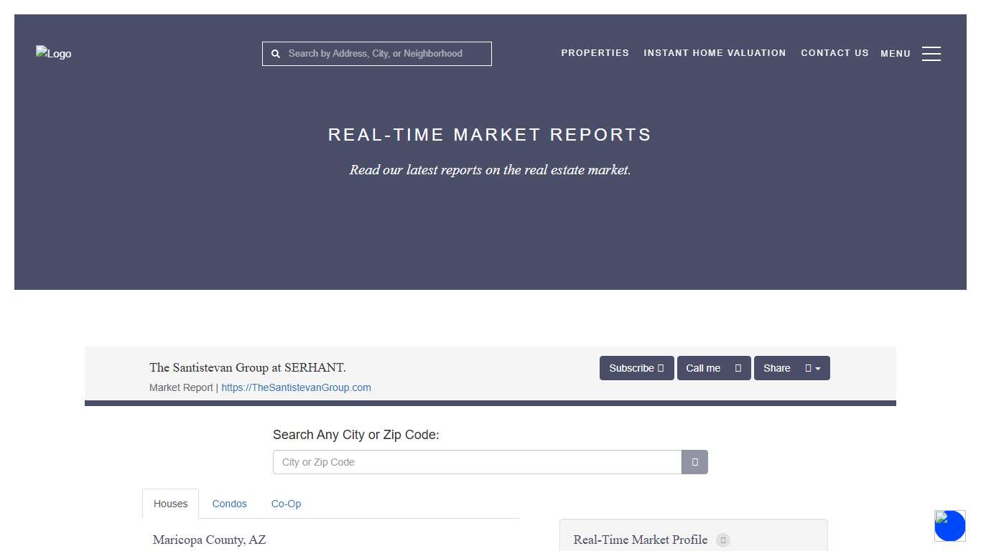
Task: Open the PROPERTIES menu item
Action: pos(595,53)
